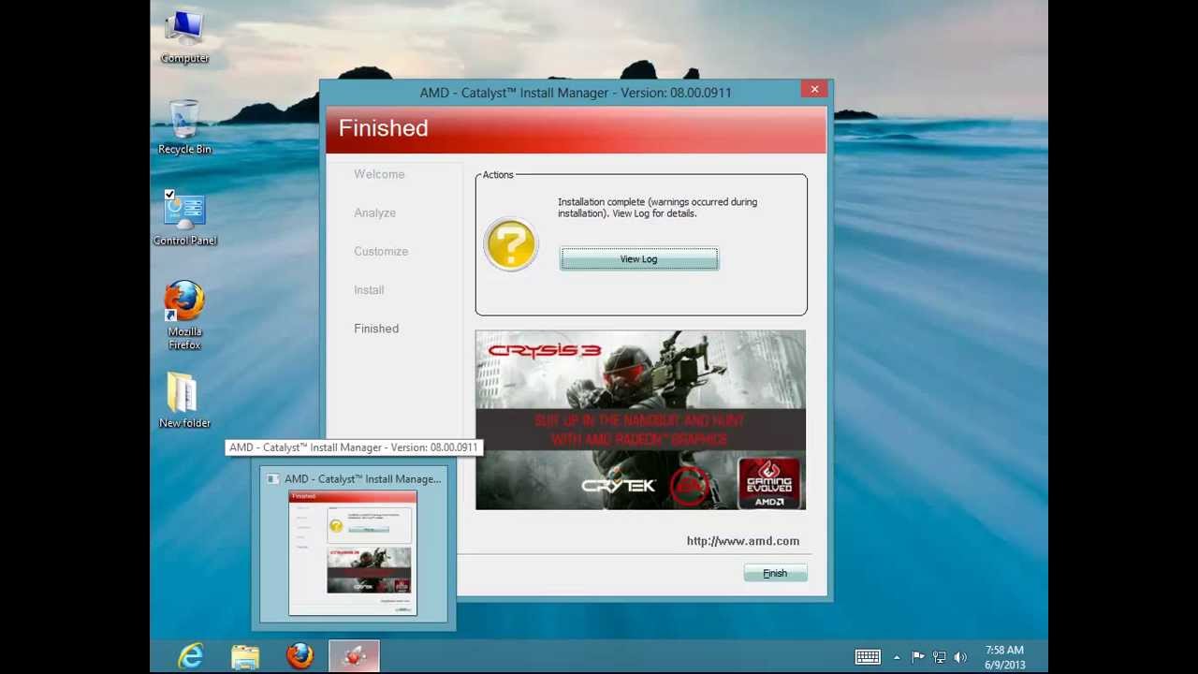Click the red Finished header text
This screenshot has width=1198, height=674.
383,128
